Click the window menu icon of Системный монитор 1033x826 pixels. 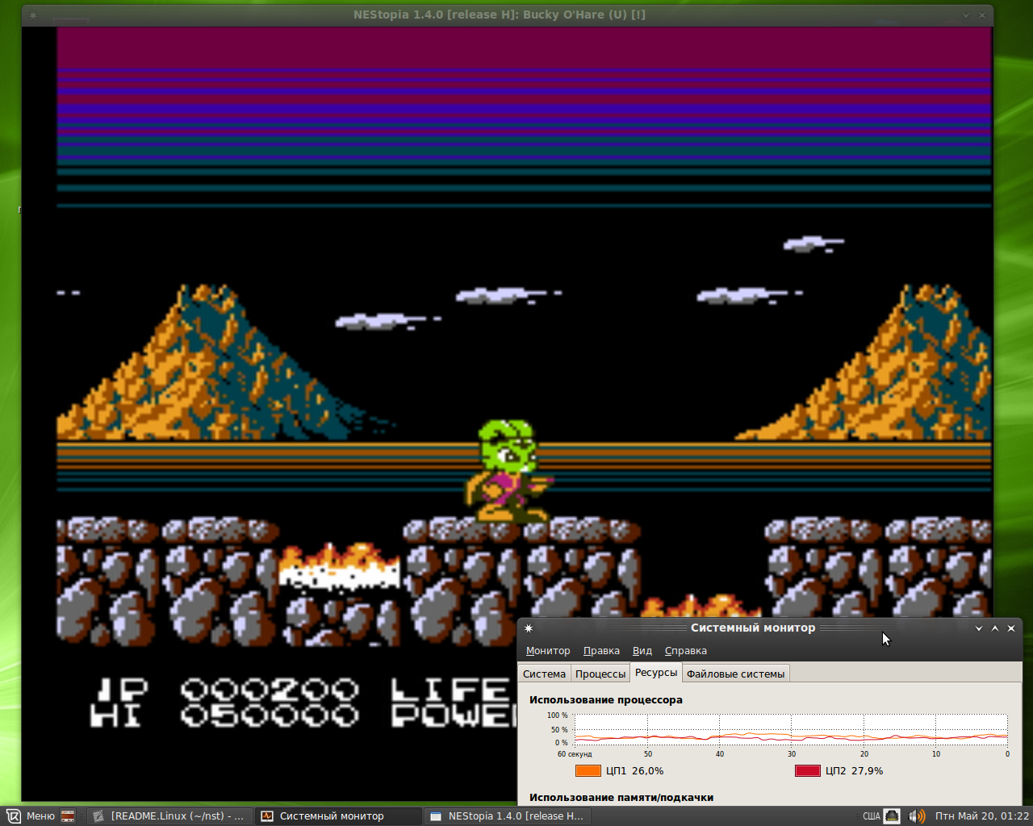[x=529, y=628]
